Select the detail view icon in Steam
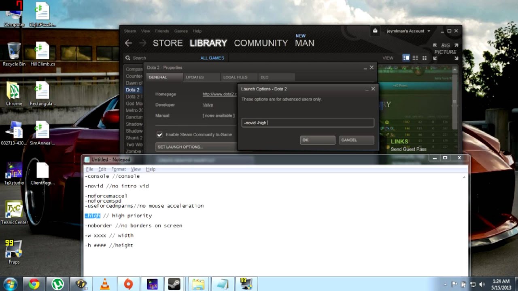Viewport: 518px width, 291px height. [x=406, y=58]
